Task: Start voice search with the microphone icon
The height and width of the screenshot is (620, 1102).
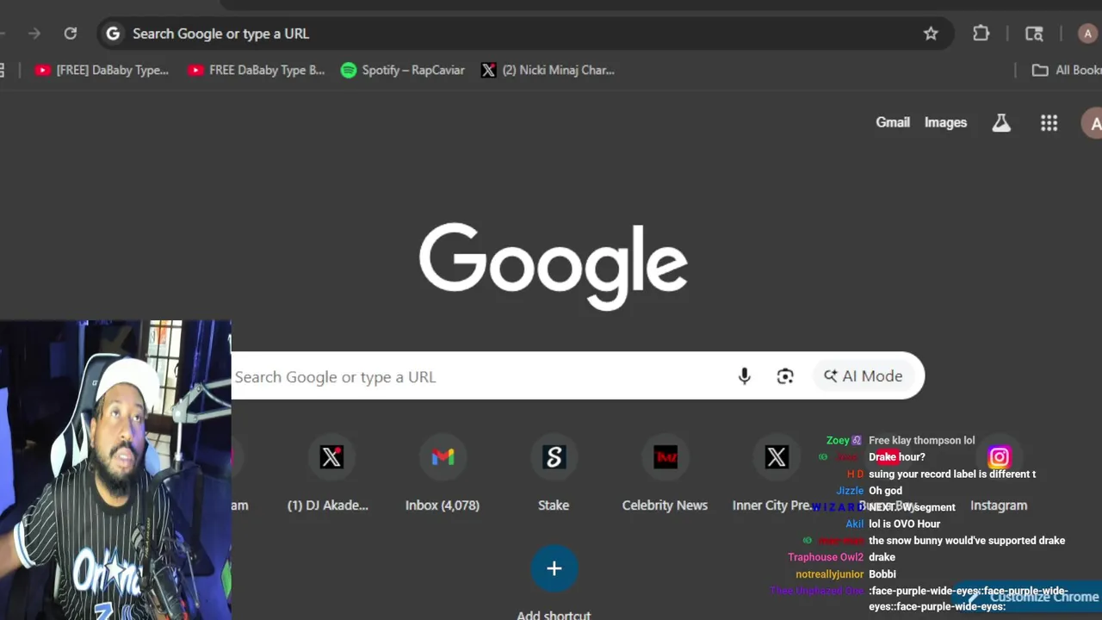Action: [745, 376]
